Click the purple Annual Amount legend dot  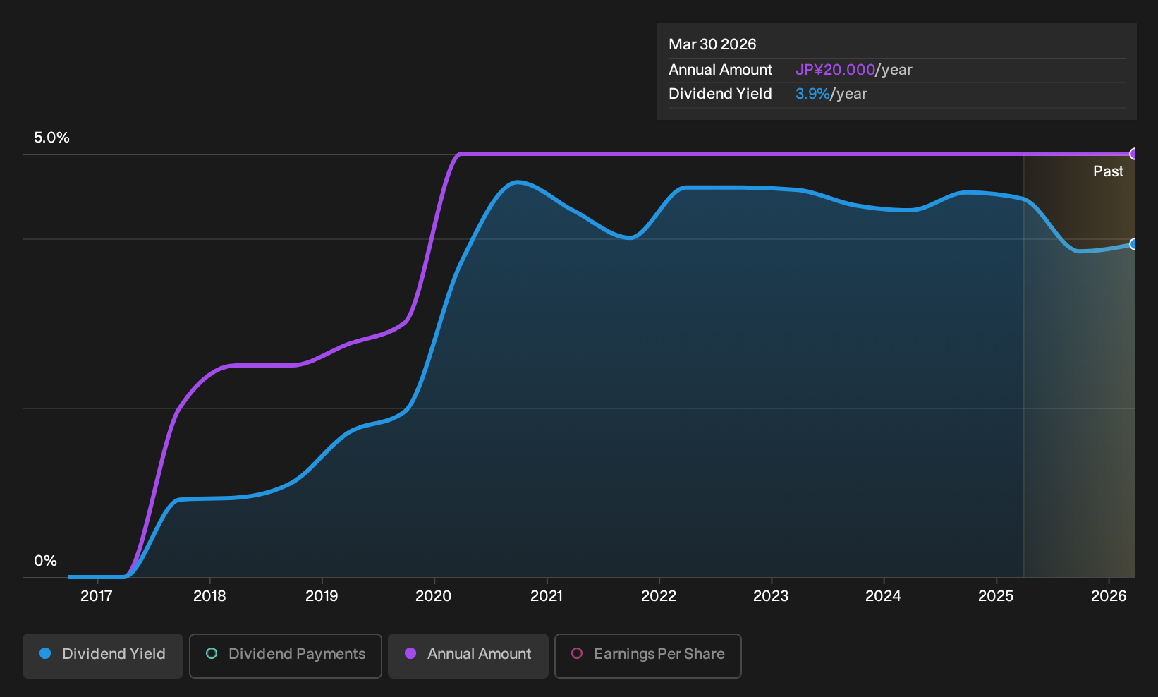point(410,654)
